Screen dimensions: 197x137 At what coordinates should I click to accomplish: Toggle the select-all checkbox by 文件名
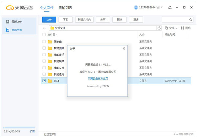(x=44, y=35)
